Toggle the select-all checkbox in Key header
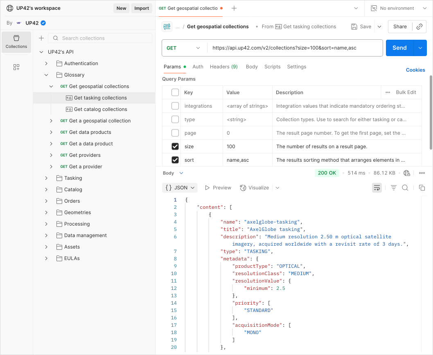Screen dimensions: 433x355 pyautogui.click(x=175, y=92)
